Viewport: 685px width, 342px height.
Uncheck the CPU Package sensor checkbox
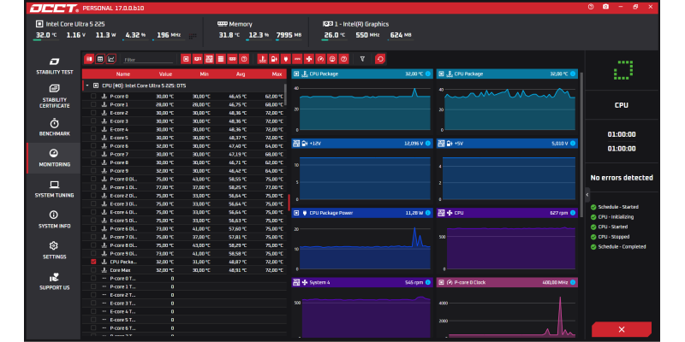(93, 262)
